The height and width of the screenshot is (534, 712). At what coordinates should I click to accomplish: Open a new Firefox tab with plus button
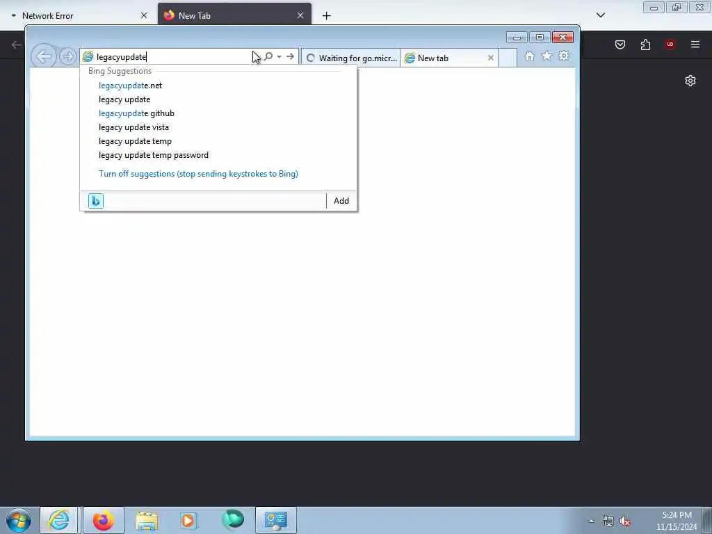point(327,16)
